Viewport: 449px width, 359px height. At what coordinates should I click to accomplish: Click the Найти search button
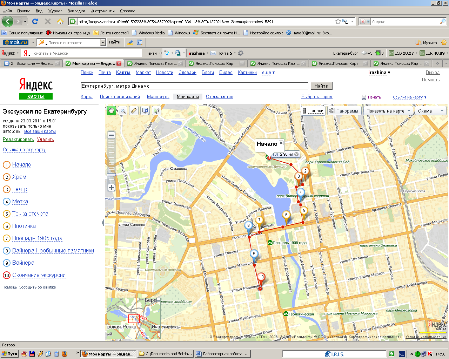321,86
